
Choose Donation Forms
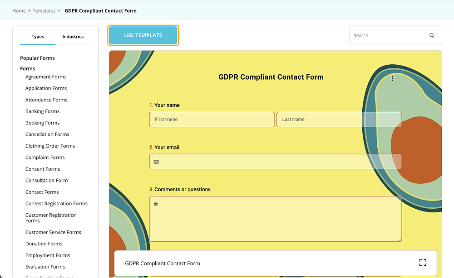(x=44, y=244)
